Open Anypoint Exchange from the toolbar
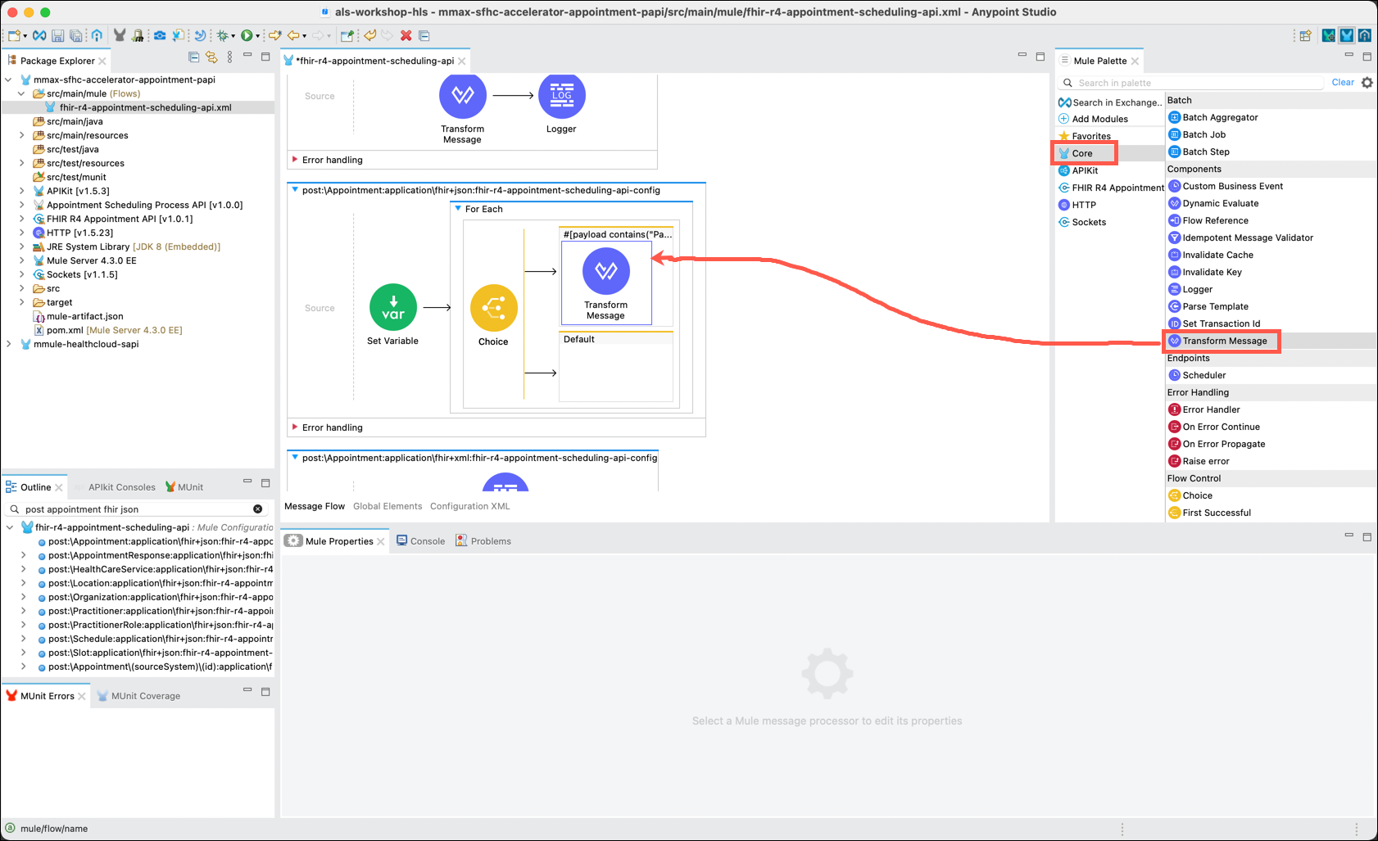This screenshot has width=1378, height=841. pos(39,35)
